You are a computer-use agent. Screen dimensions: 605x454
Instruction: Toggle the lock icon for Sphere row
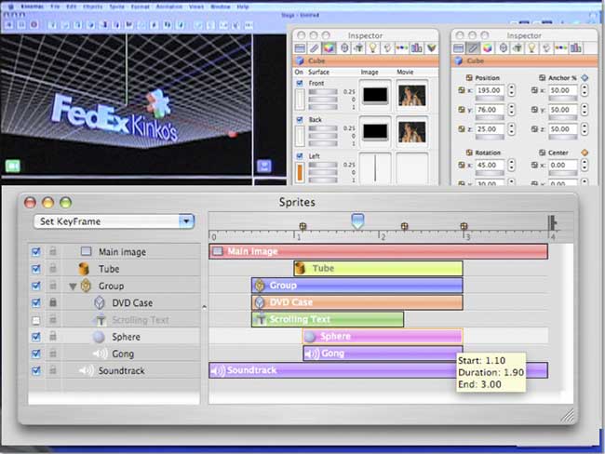[x=53, y=337]
